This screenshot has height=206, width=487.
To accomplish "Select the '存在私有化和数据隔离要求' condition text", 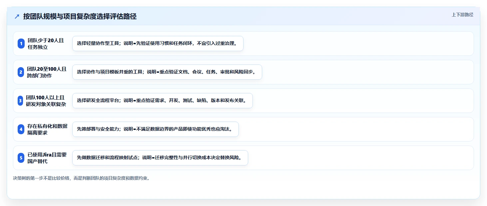I will coord(47,129).
